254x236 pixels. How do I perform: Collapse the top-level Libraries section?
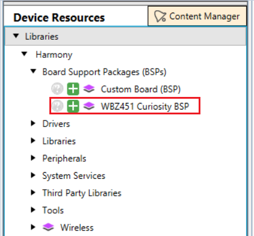16,36
